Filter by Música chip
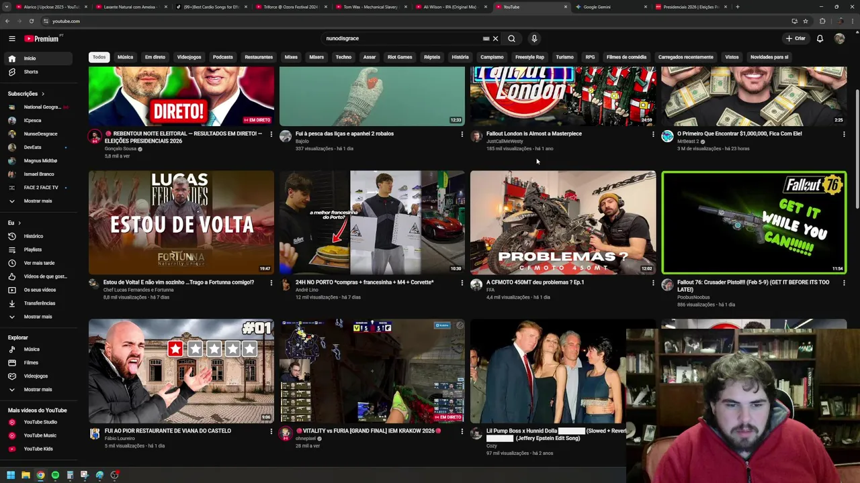Viewport: 860px width, 483px height. [126, 57]
